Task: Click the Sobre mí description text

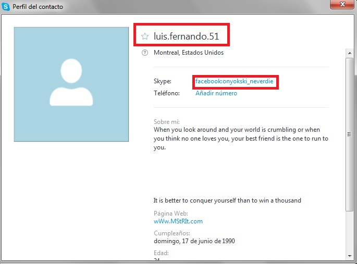Action: pyautogui.click(x=241, y=139)
